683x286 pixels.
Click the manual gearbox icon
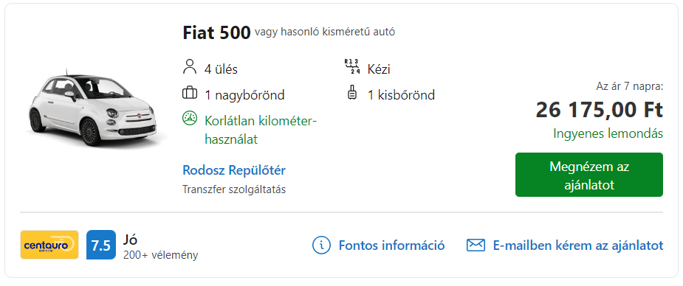pos(351,67)
